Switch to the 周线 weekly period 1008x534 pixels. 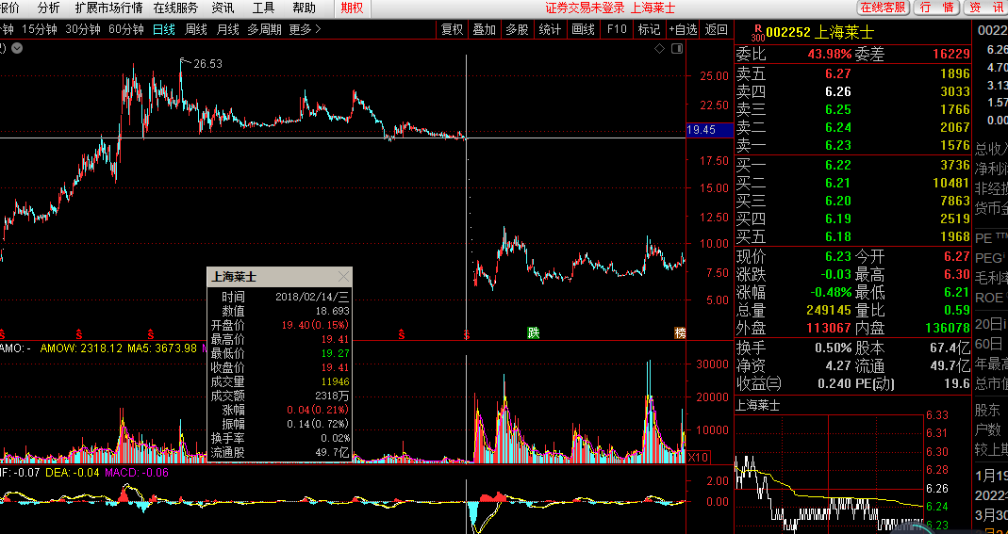196,29
